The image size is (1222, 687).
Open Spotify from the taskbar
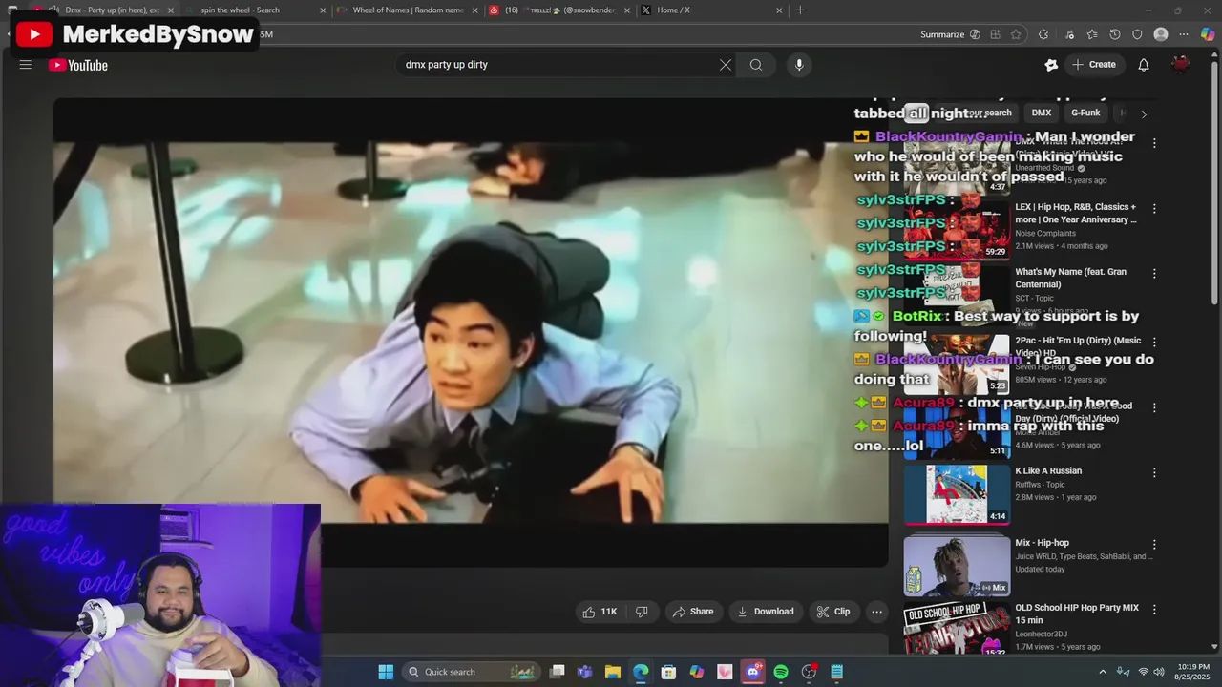(781, 672)
